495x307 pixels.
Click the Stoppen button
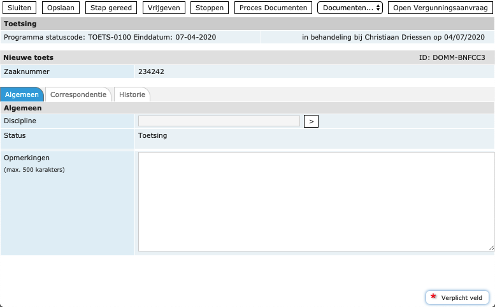pos(210,8)
